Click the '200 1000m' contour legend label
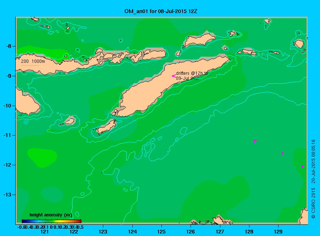320x236 pixels. point(33,61)
